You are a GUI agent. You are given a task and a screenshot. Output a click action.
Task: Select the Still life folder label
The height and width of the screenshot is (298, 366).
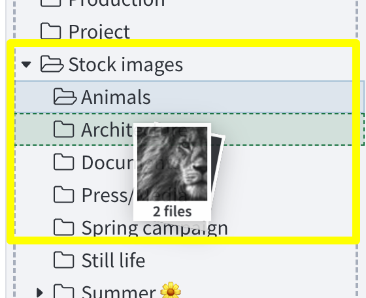click(x=114, y=260)
